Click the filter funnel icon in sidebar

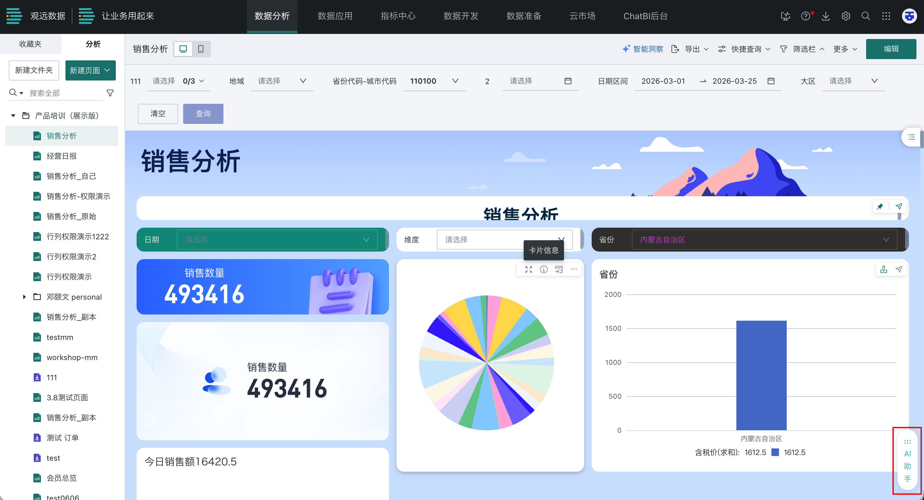pos(110,93)
